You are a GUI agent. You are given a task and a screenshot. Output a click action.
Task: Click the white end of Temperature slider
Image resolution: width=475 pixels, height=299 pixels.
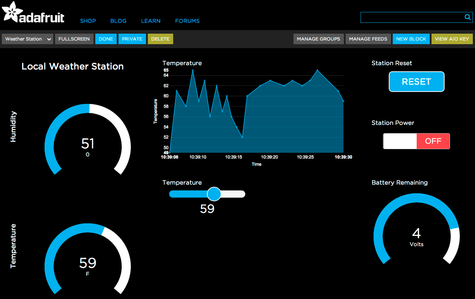coord(234,194)
